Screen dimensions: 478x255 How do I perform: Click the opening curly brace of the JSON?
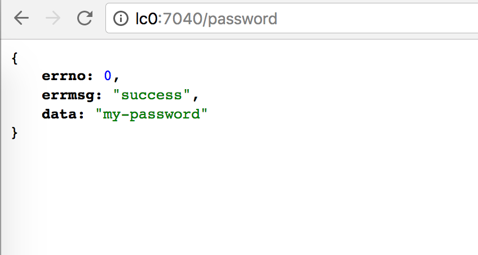(14, 57)
